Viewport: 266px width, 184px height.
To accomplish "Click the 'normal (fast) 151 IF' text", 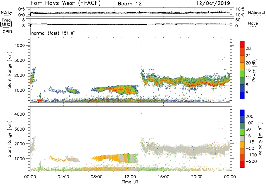I will (x=53, y=33).
